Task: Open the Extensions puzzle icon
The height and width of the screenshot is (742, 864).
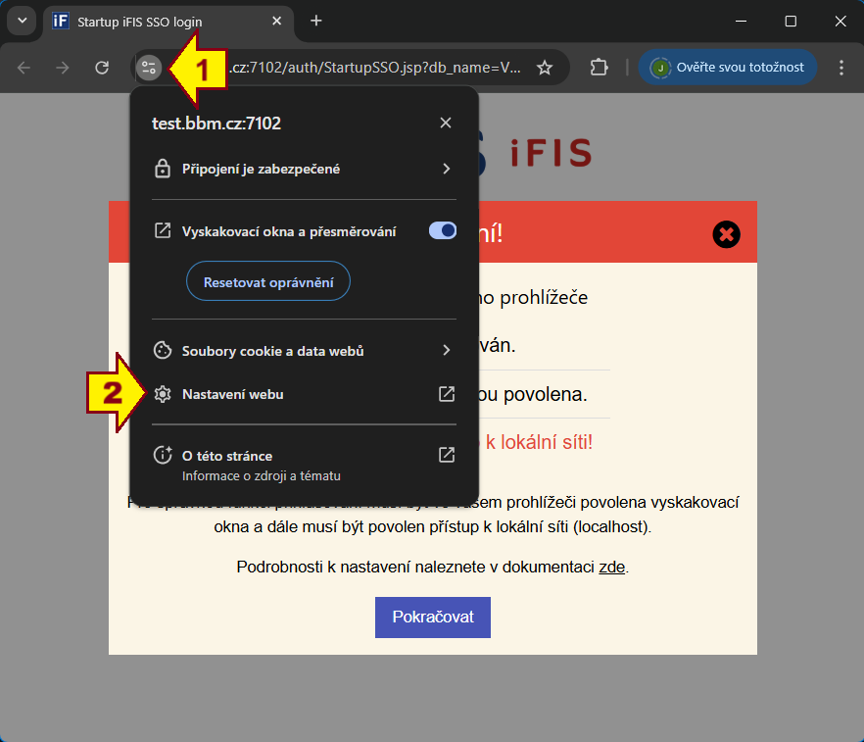Action: [x=599, y=68]
